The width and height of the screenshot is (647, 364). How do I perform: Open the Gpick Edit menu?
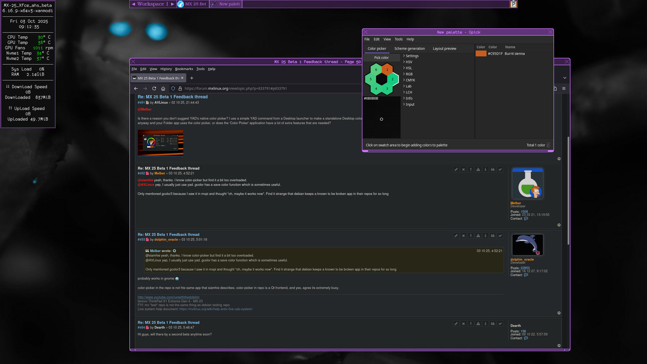coord(377,39)
